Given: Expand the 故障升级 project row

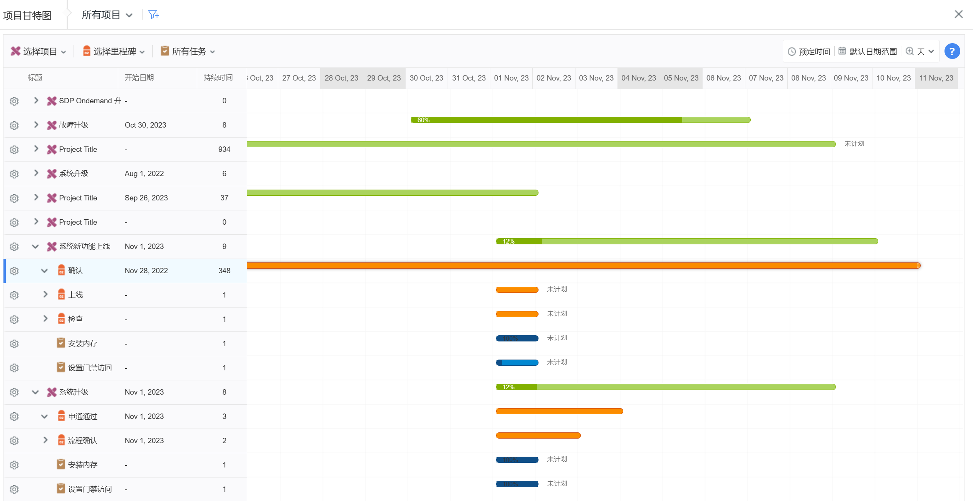Looking at the screenshot, I should (x=36, y=124).
